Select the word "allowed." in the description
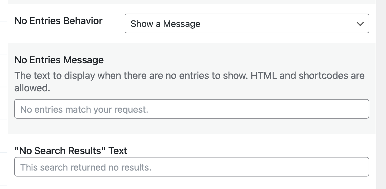386x189 pixels. click(32, 88)
